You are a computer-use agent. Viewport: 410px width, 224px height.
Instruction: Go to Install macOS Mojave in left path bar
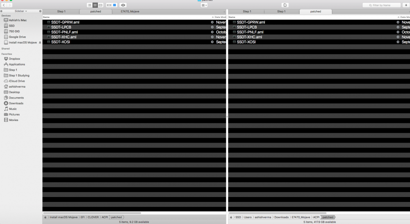[x=64, y=217]
